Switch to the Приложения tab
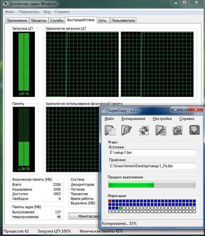Image resolution: width=205 pixels, height=236 pixels. pos(17,20)
